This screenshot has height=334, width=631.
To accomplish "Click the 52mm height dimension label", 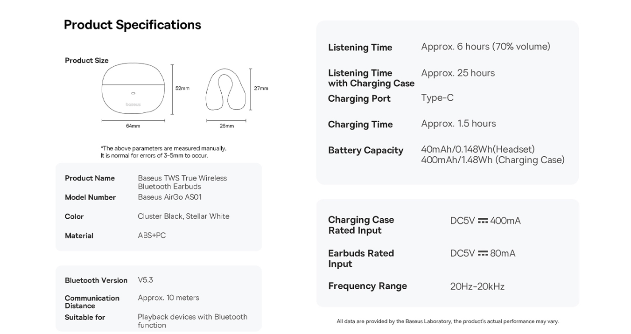I will pyautogui.click(x=182, y=88).
